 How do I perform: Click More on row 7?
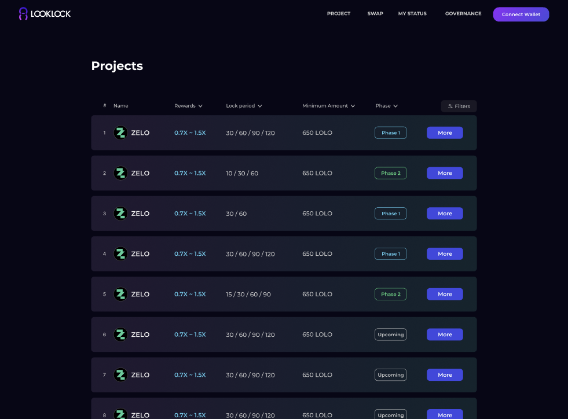pyautogui.click(x=445, y=375)
